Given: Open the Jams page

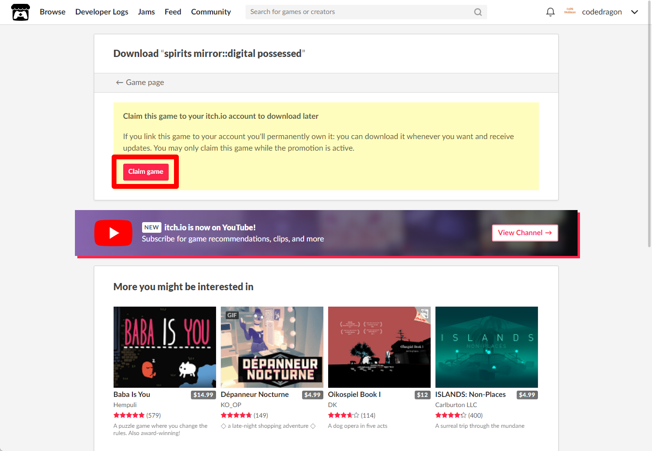Looking at the screenshot, I should pos(146,12).
